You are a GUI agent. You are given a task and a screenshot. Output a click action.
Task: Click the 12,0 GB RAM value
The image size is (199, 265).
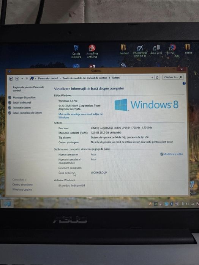[x=106, y=133]
